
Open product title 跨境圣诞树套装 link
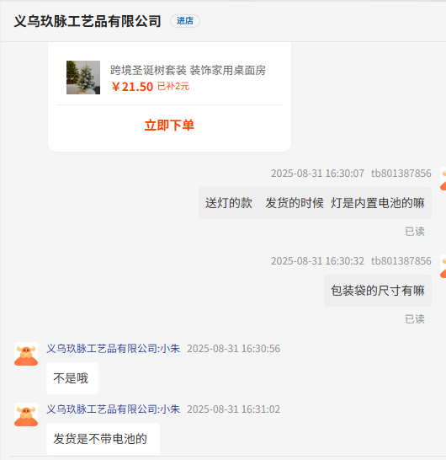[x=188, y=71]
